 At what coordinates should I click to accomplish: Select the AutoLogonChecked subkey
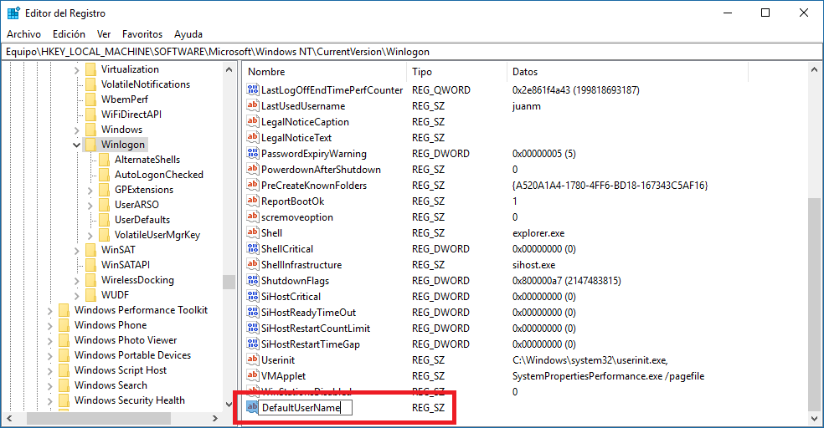coord(159,175)
